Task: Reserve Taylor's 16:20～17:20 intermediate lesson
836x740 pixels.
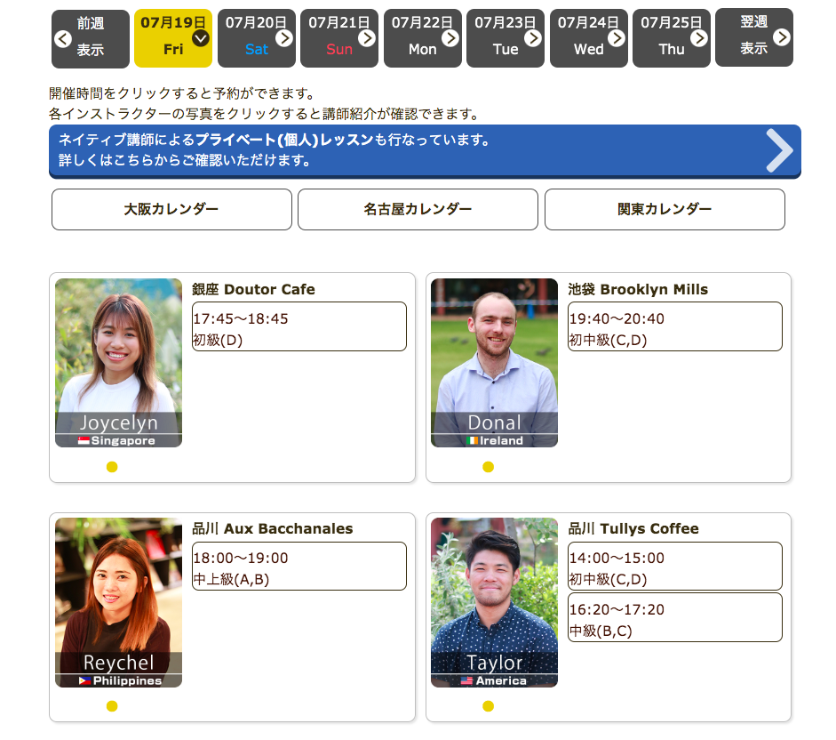Action: coord(675,618)
